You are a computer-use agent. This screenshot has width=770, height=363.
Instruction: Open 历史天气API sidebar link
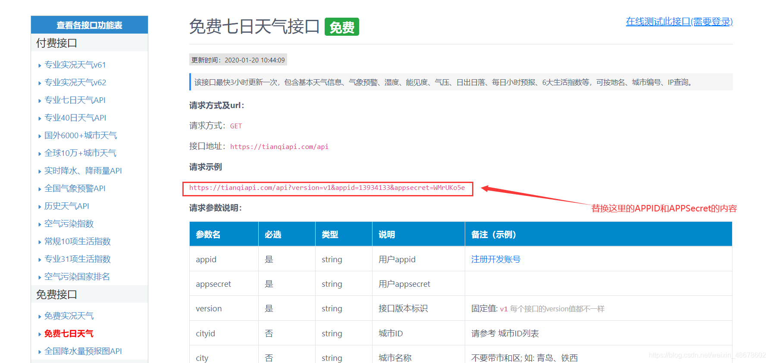pyautogui.click(x=66, y=206)
